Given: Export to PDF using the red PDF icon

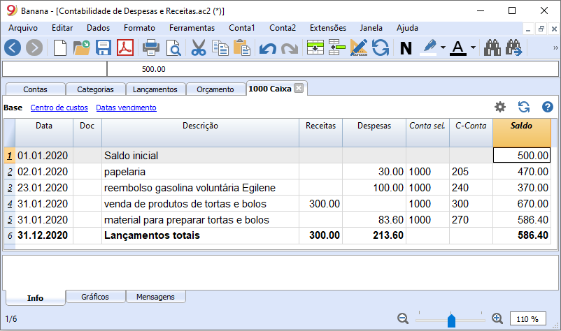Looking at the screenshot, I should coord(125,47).
